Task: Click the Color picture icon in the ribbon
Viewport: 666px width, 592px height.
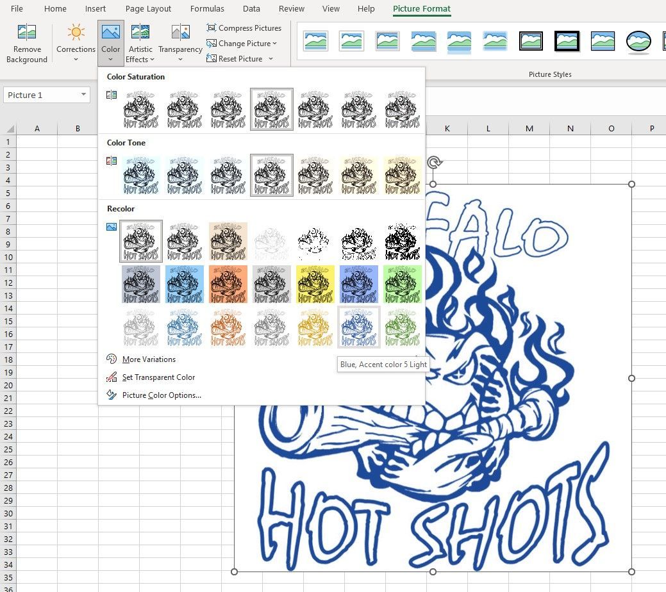Action: pyautogui.click(x=110, y=32)
